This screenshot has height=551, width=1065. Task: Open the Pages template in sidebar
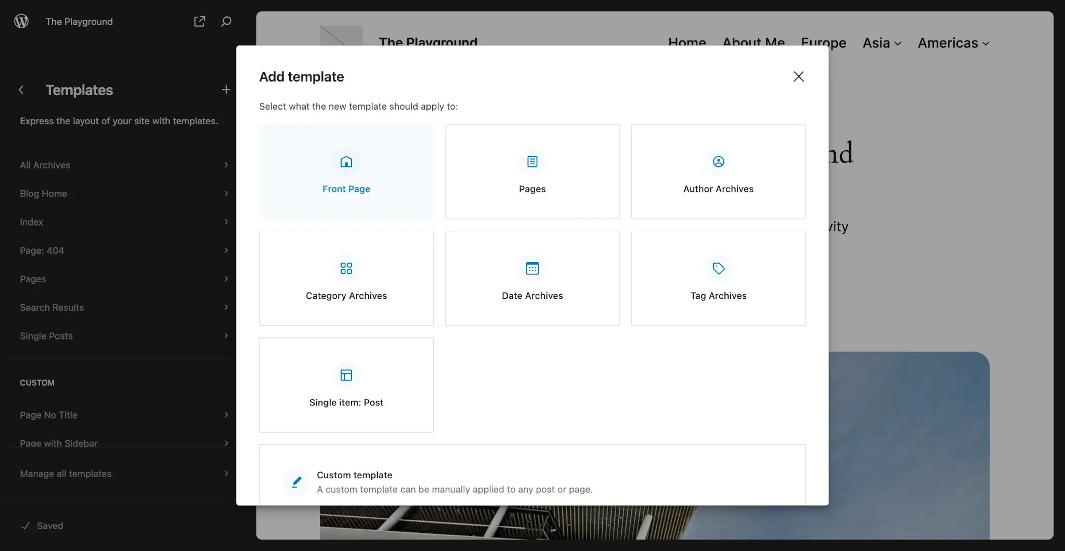click(x=124, y=279)
